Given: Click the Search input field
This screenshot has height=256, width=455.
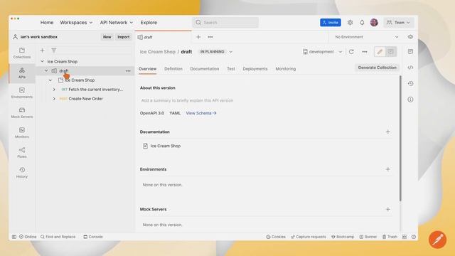Looking at the screenshot, I should point(225,22).
